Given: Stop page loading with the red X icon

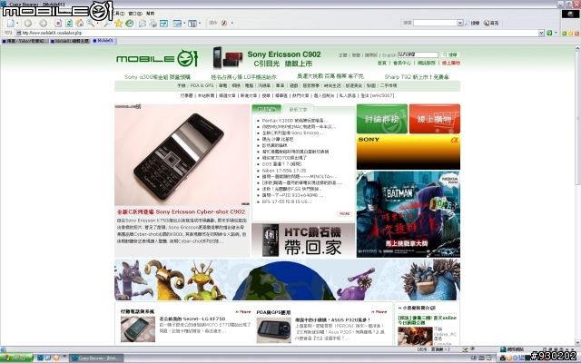Looking at the screenshot, I should tap(58, 24).
